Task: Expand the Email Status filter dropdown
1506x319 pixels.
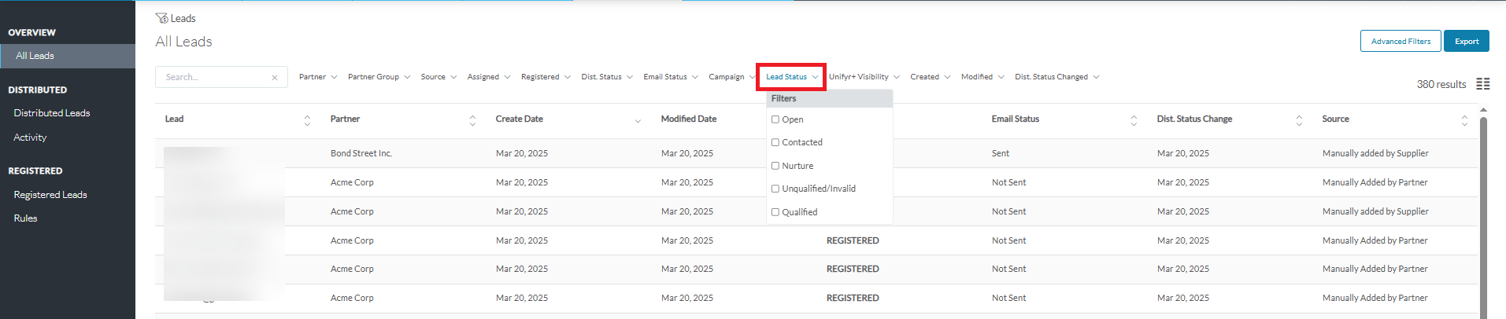Action: pyautogui.click(x=671, y=77)
